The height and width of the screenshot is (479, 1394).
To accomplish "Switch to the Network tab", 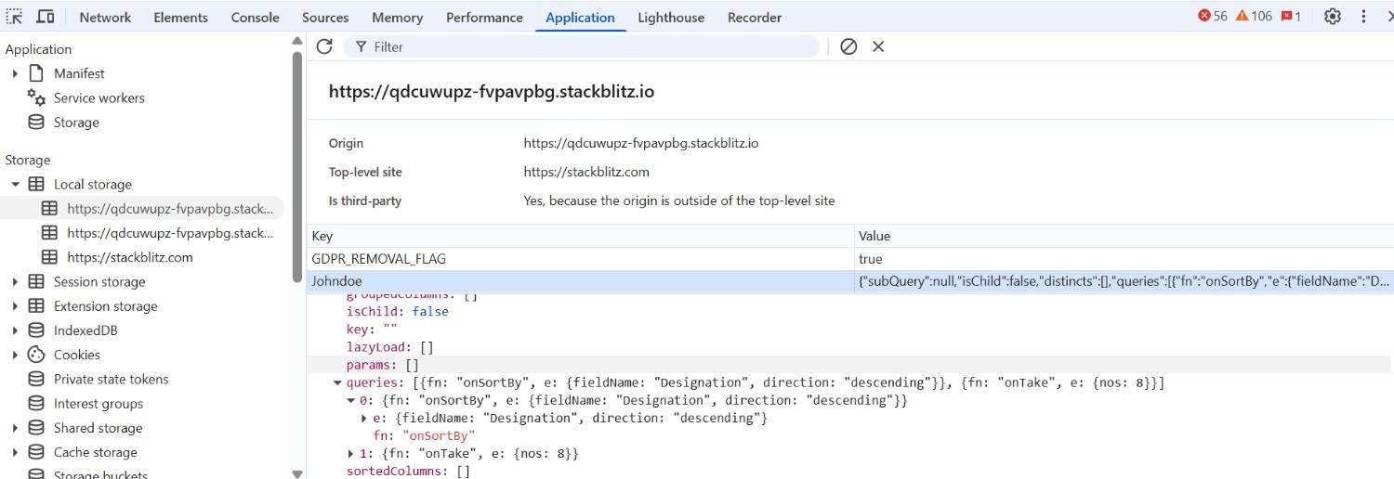I will [105, 18].
